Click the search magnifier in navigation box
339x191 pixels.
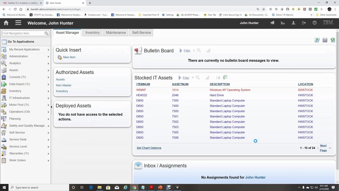pyautogui.click(x=46, y=33)
